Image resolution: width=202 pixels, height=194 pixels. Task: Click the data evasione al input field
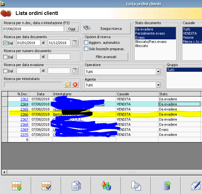[59, 71]
